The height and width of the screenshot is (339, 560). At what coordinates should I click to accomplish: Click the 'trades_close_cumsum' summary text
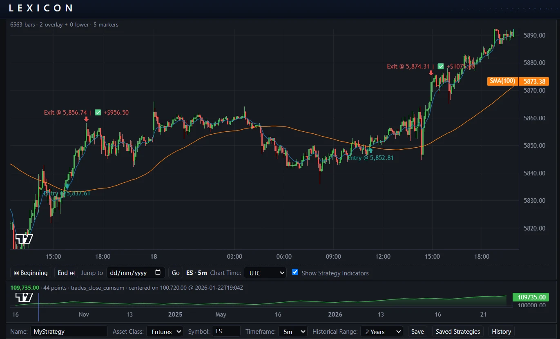[97, 288]
